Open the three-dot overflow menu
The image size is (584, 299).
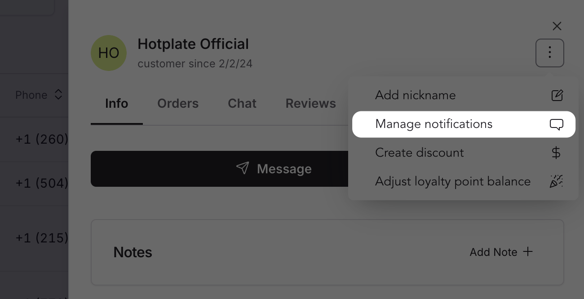(x=549, y=53)
